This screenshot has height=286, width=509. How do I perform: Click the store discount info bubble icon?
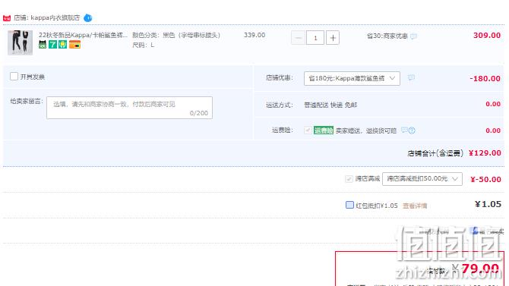(411, 78)
